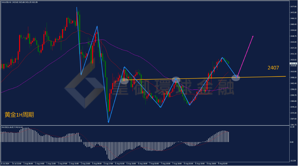Click the 2477.85 price axis label
The width and height of the screenshot is (298, 166).
click(x=293, y=6)
